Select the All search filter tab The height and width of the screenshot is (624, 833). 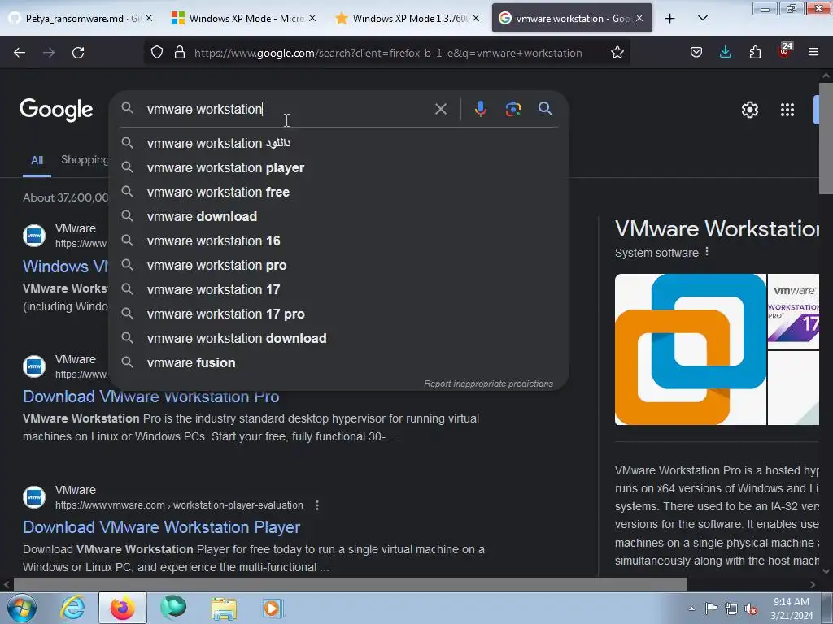37,160
